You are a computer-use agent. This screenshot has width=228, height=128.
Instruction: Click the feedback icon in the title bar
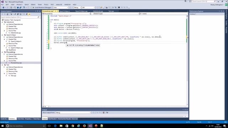tap(190, 1)
